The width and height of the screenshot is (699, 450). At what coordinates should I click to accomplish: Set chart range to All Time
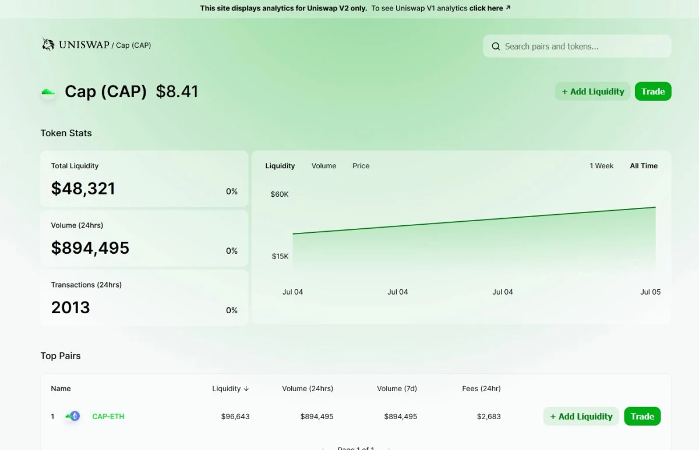click(643, 166)
